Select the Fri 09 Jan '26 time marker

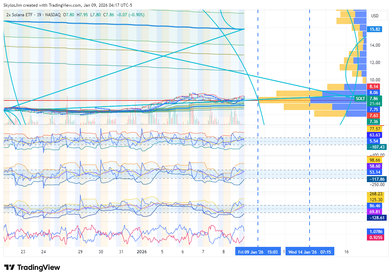(258, 252)
